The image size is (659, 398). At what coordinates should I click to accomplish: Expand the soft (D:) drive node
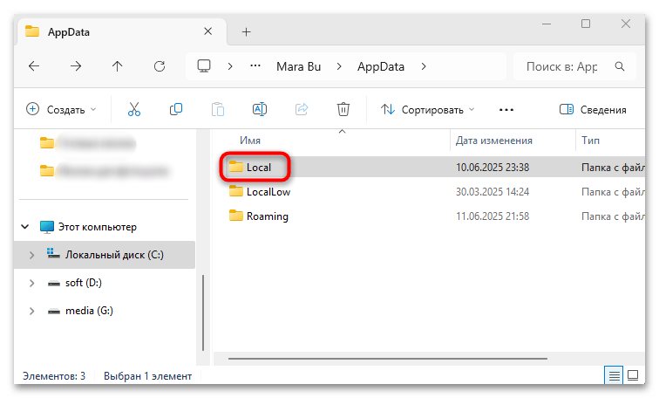click(32, 283)
